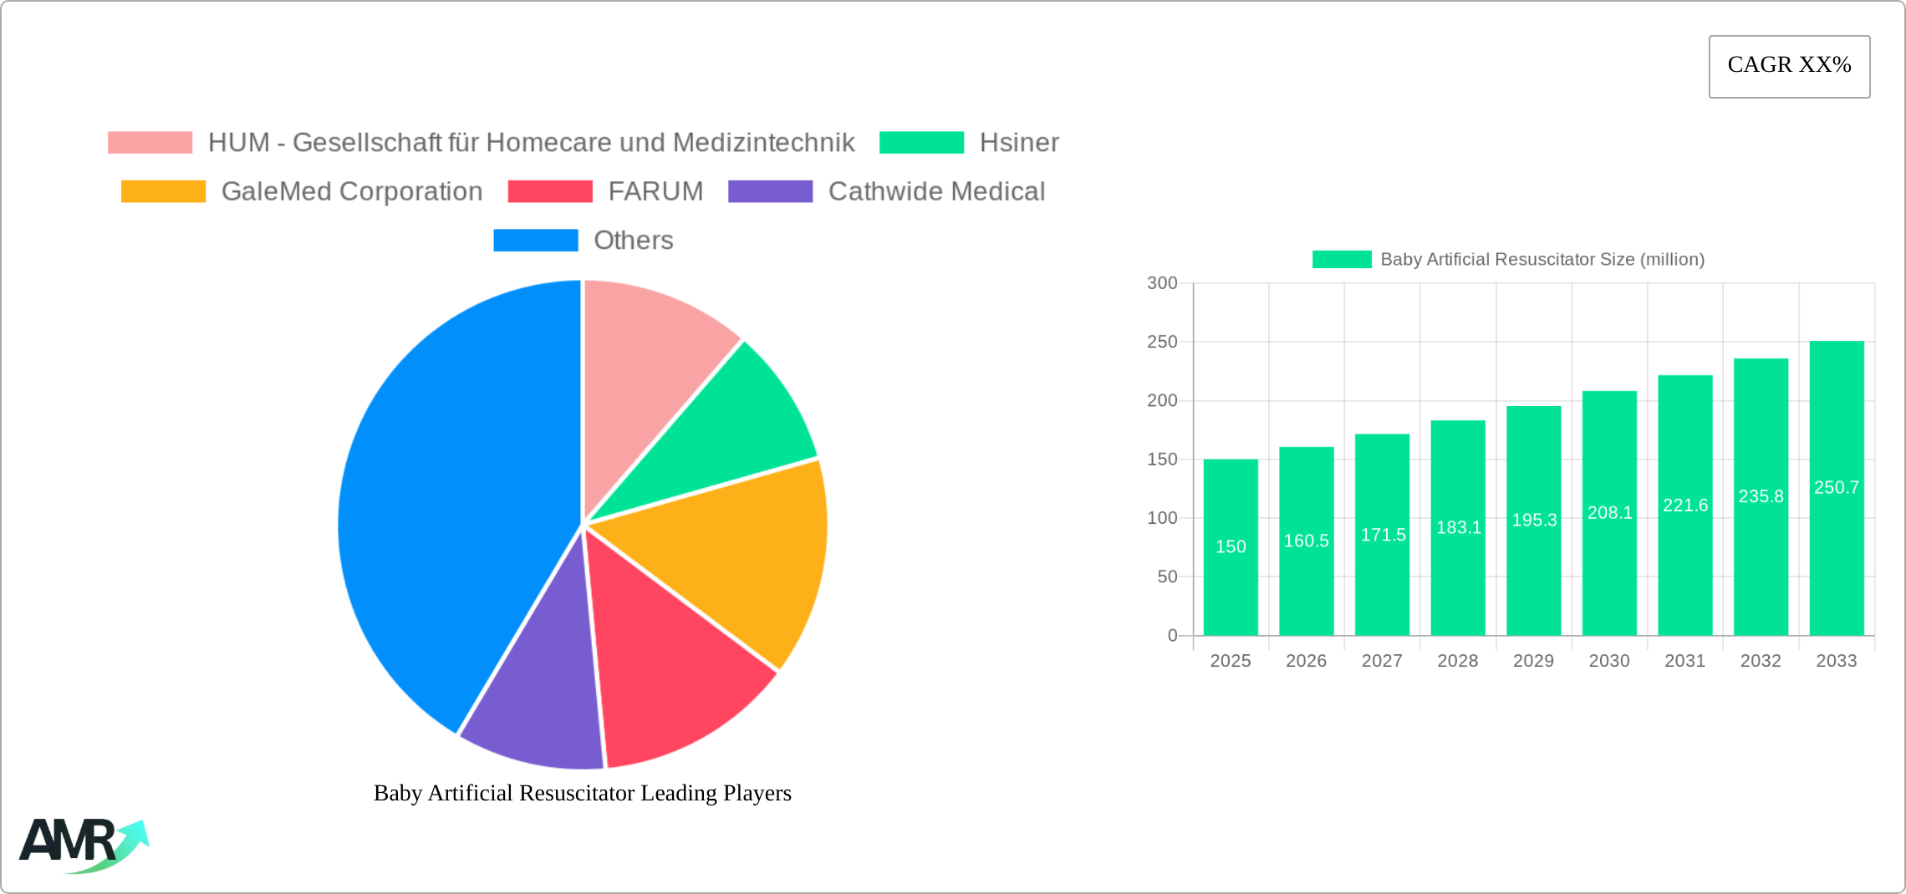Click the blue Others legend swatch

(536, 241)
